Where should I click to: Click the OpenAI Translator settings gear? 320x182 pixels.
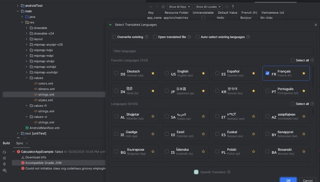[x=229, y=172]
